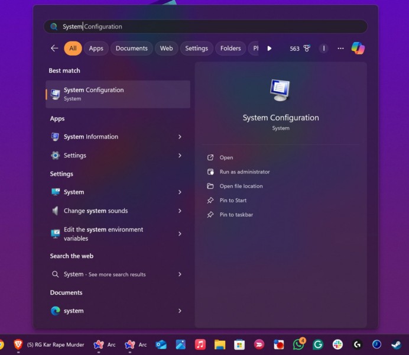Select the Change system sounds result
The width and height of the screenshot is (409, 355).
click(118, 211)
